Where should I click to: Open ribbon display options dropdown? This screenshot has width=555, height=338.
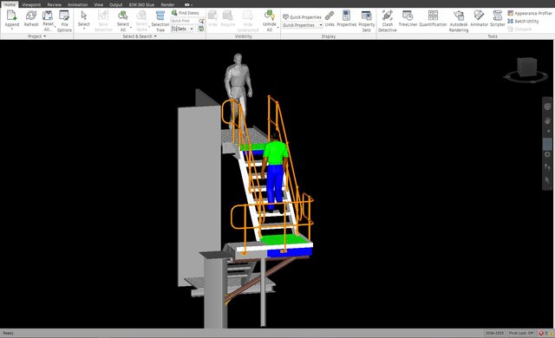coord(189,4)
